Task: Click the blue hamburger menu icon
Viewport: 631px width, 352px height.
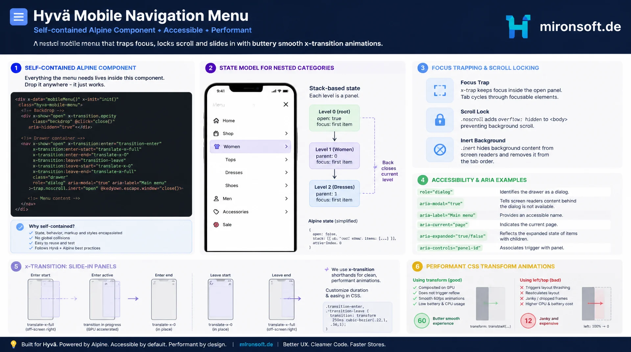Action: (x=19, y=17)
